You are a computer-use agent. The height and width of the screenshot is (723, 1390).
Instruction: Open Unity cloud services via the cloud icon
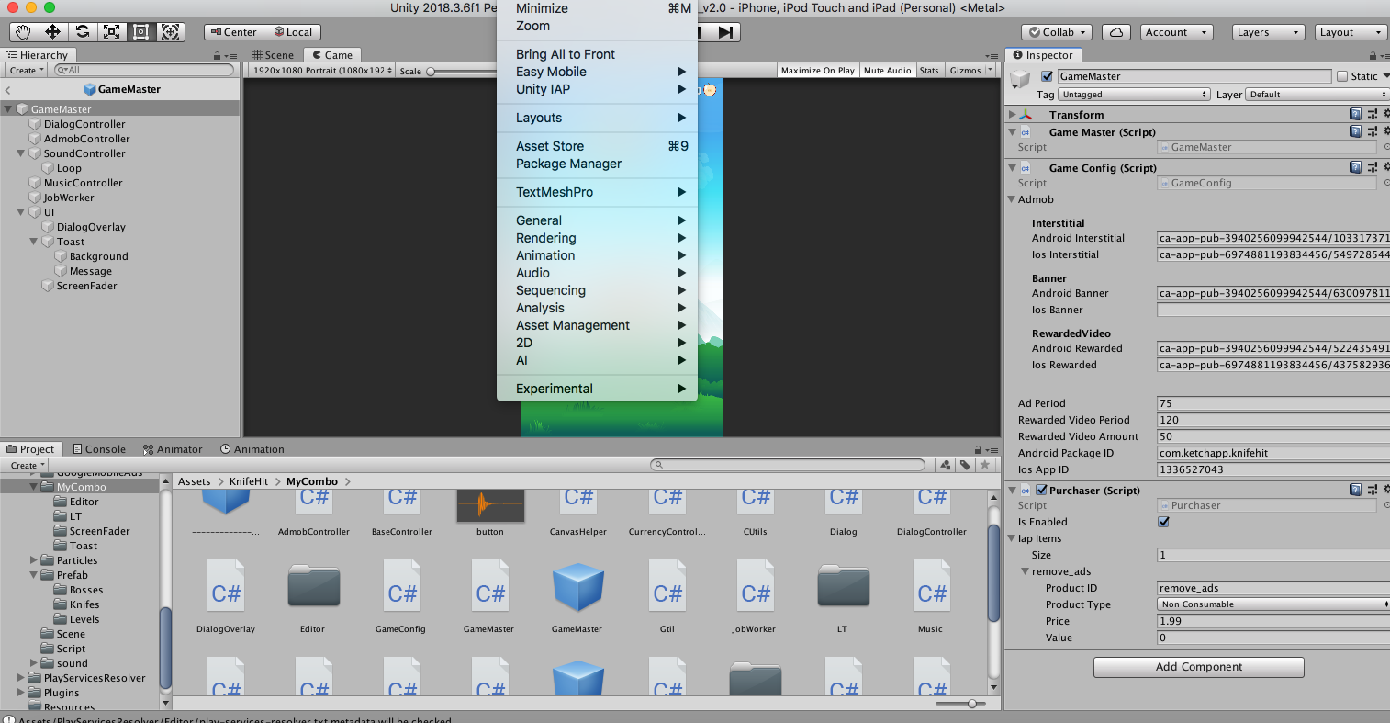(1115, 31)
